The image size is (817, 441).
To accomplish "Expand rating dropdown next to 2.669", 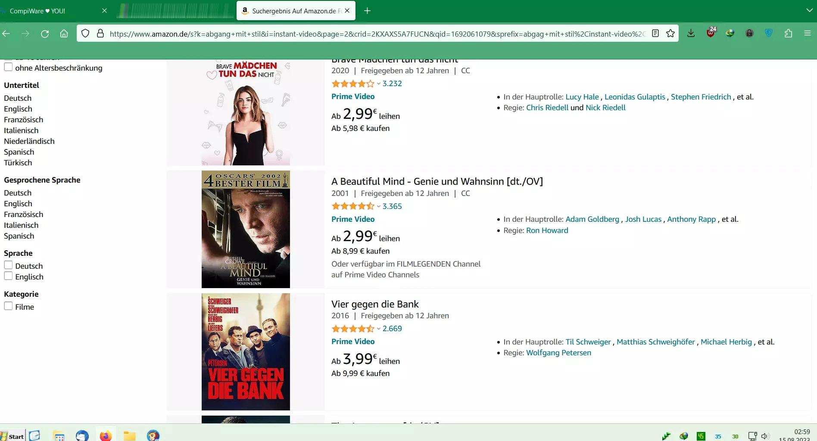I will click(378, 329).
